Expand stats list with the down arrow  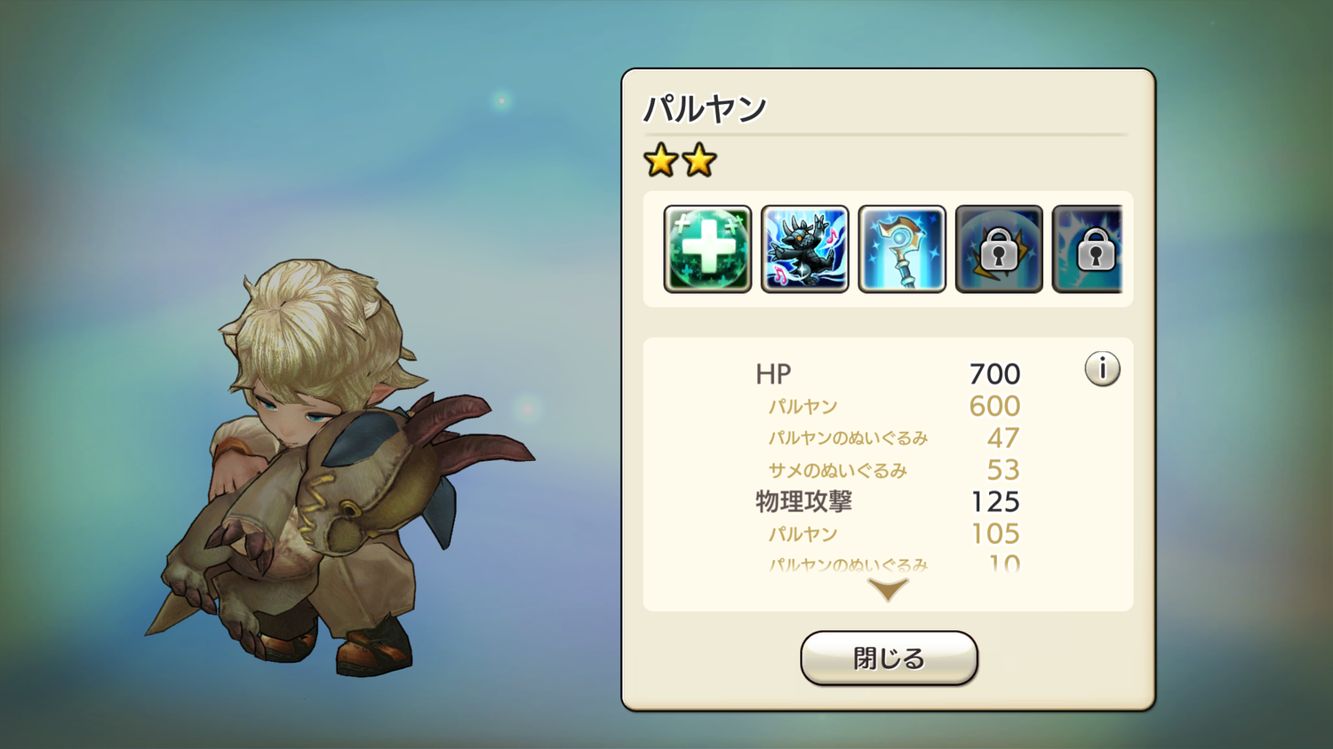click(x=888, y=589)
